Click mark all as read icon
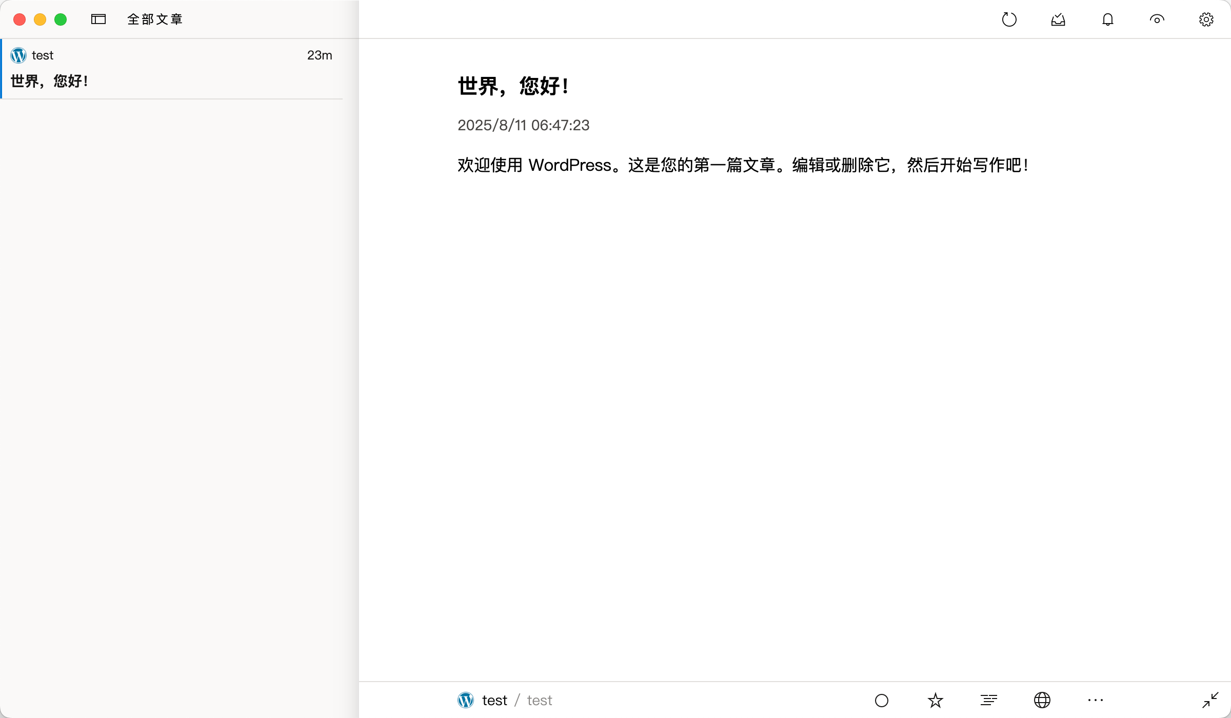Image resolution: width=1231 pixels, height=718 pixels. [1058, 19]
